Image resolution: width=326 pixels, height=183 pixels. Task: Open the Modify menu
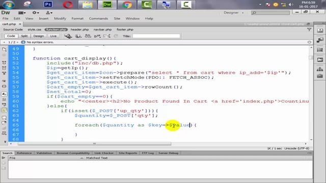60,18
